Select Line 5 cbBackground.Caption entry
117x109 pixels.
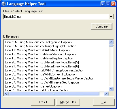38,42
